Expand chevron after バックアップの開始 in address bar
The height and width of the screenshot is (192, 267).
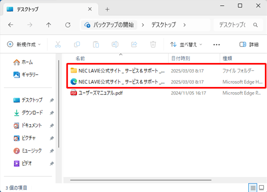[143, 25]
